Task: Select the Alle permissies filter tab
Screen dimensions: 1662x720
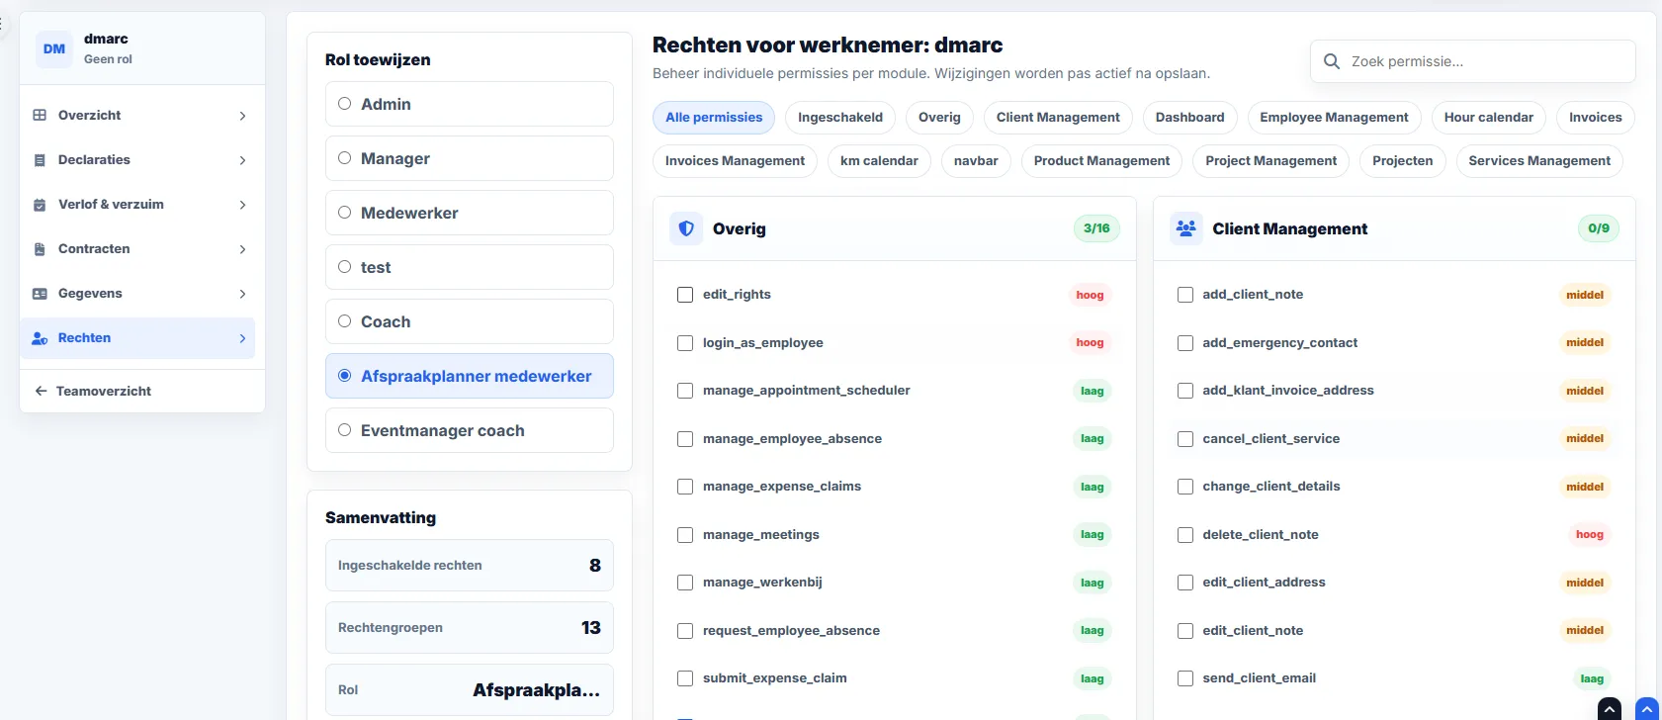Action: click(x=714, y=117)
